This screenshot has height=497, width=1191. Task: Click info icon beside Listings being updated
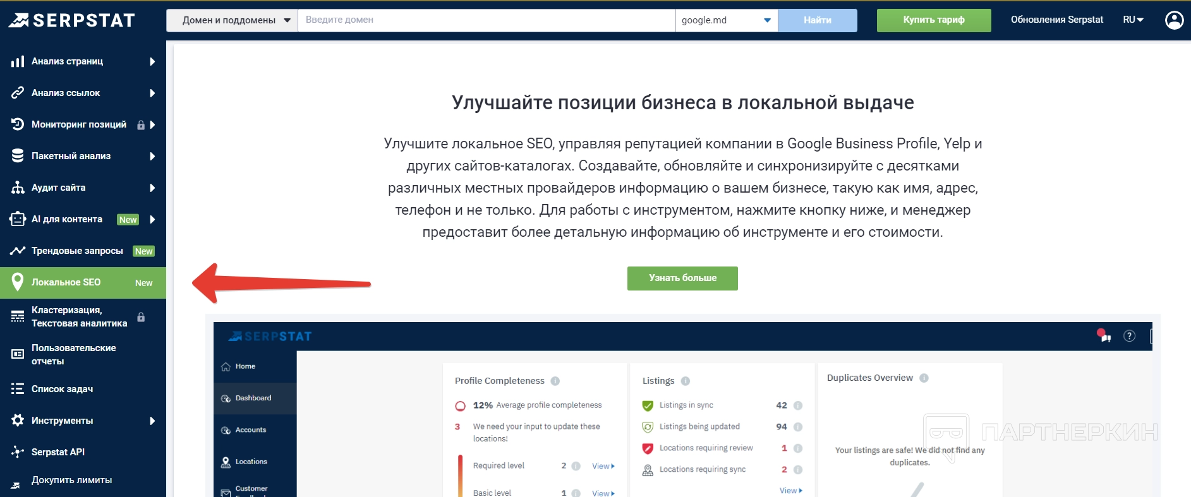click(x=798, y=427)
